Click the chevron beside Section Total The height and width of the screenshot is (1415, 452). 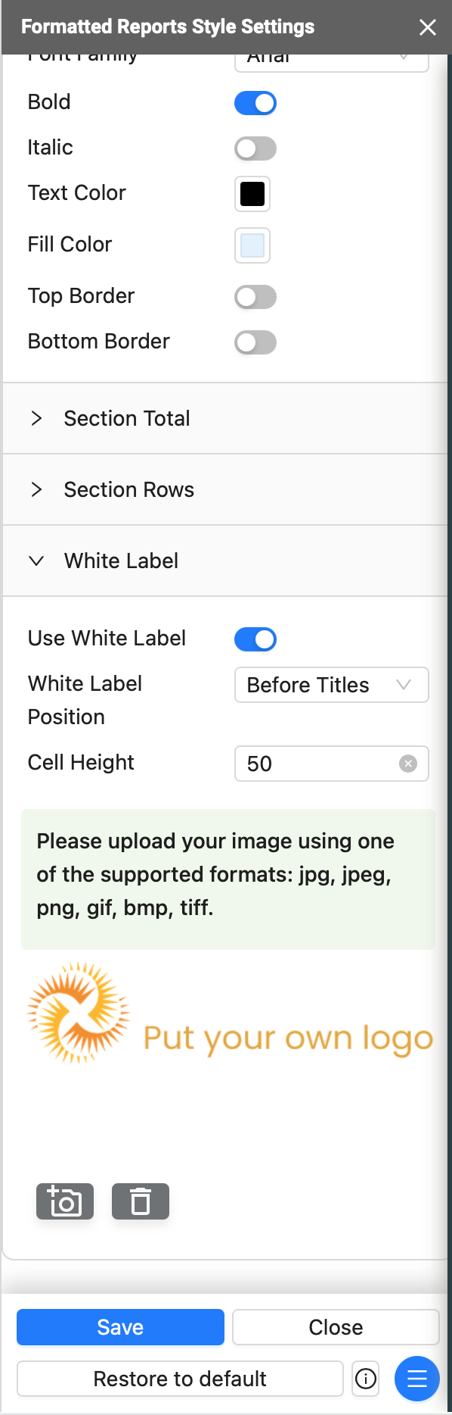pos(36,418)
